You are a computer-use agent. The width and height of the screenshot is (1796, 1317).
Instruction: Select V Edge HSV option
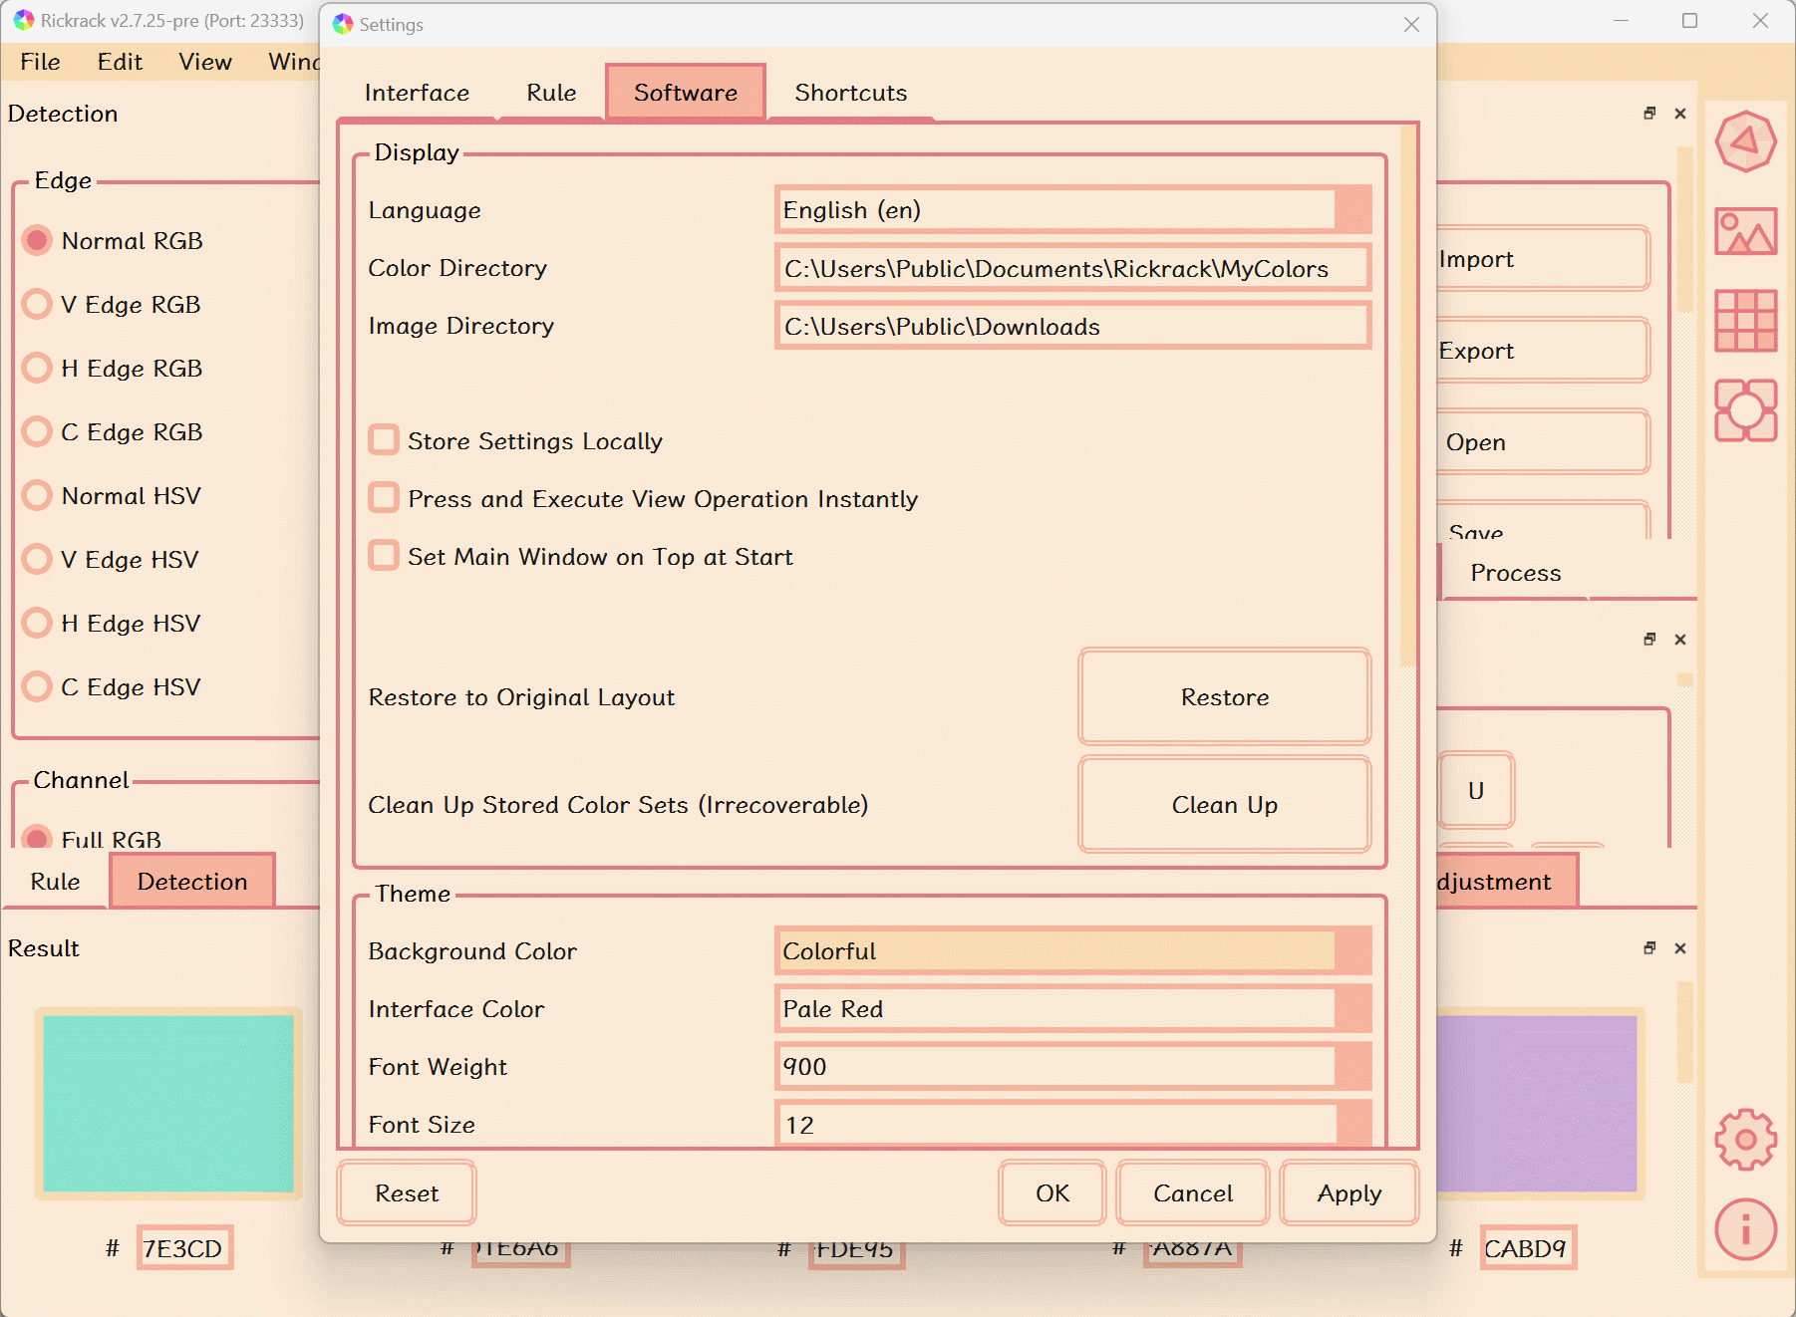(x=111, y=560)
